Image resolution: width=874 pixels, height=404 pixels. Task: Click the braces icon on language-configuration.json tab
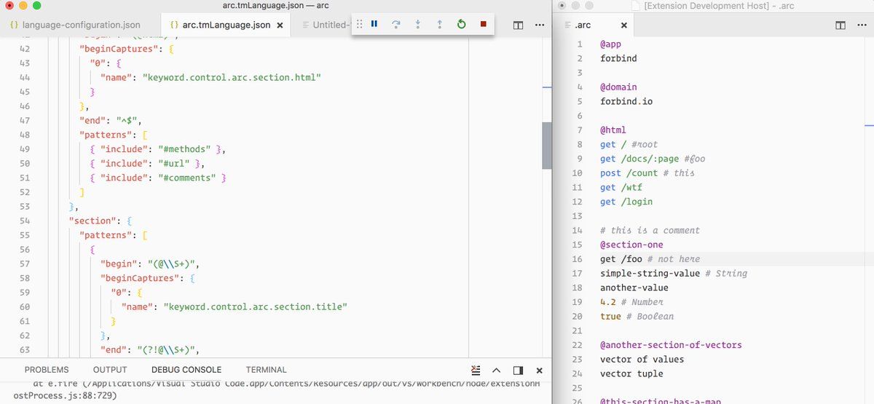pyautogui.click(x=15, y=25)
